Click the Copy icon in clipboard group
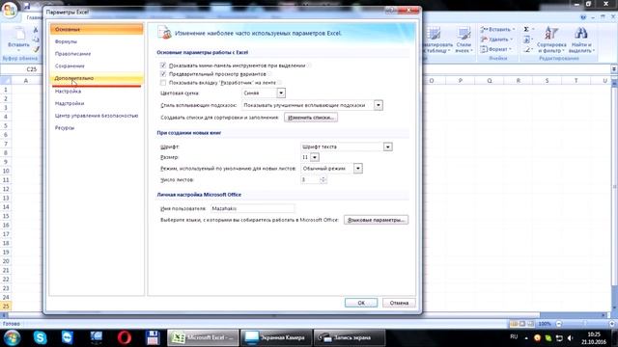This screenshot has width=618, height=347. (x=36, y=40)
